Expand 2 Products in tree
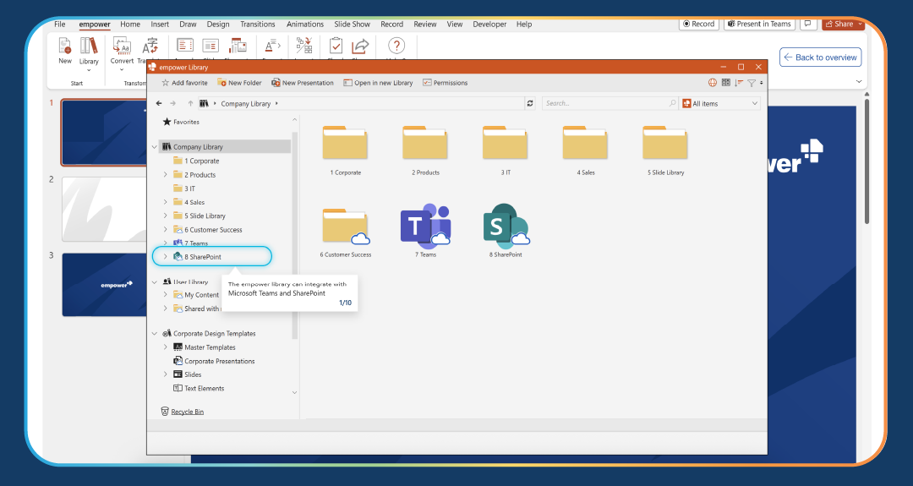 tap(166, 175)
